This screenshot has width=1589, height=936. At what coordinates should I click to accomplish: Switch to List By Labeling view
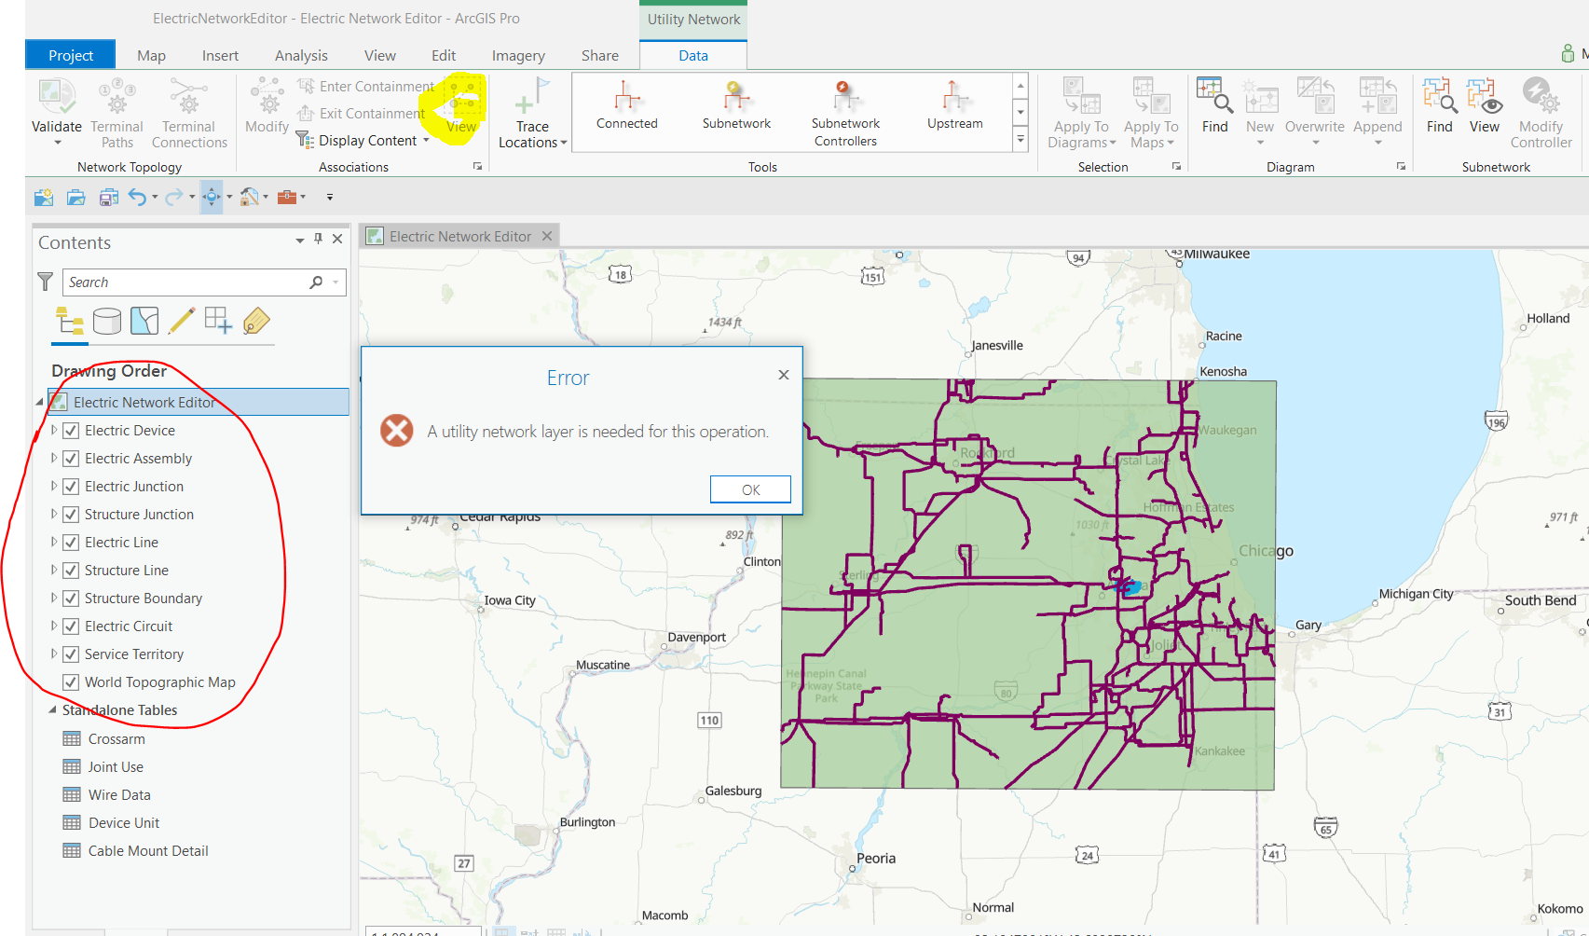tap(256, 322)
